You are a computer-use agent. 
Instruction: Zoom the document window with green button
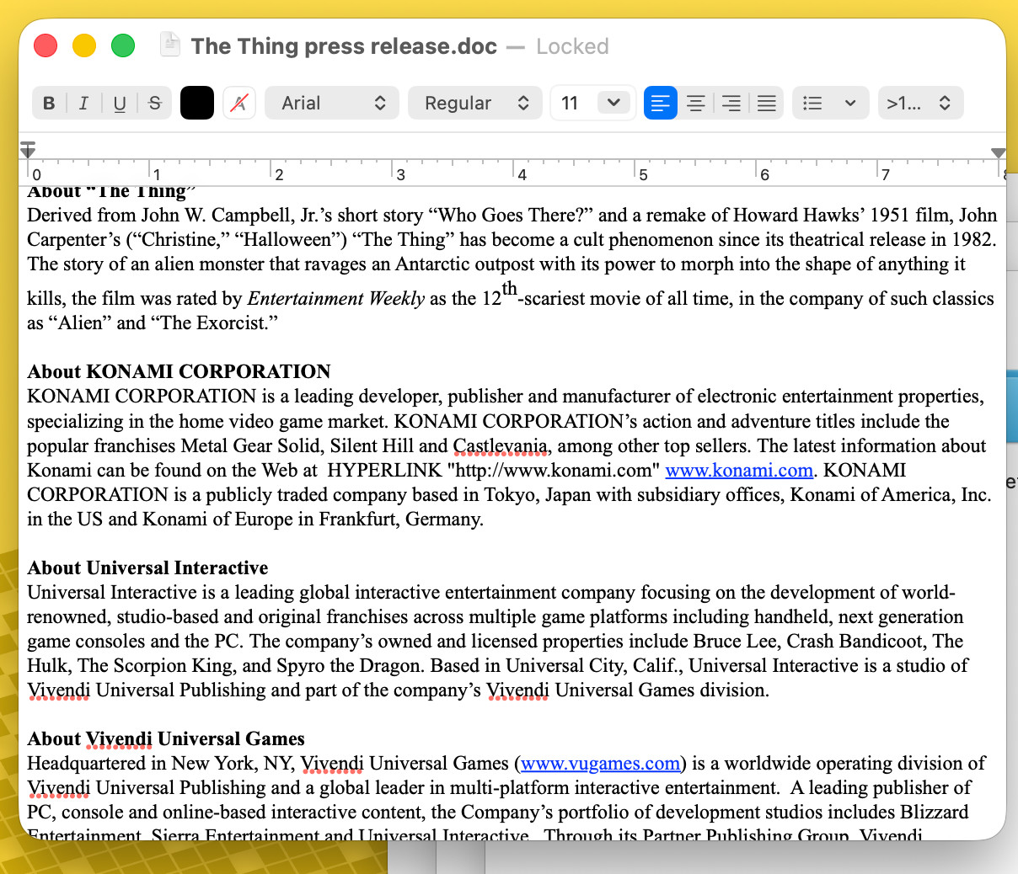click(x=123, y=45)
